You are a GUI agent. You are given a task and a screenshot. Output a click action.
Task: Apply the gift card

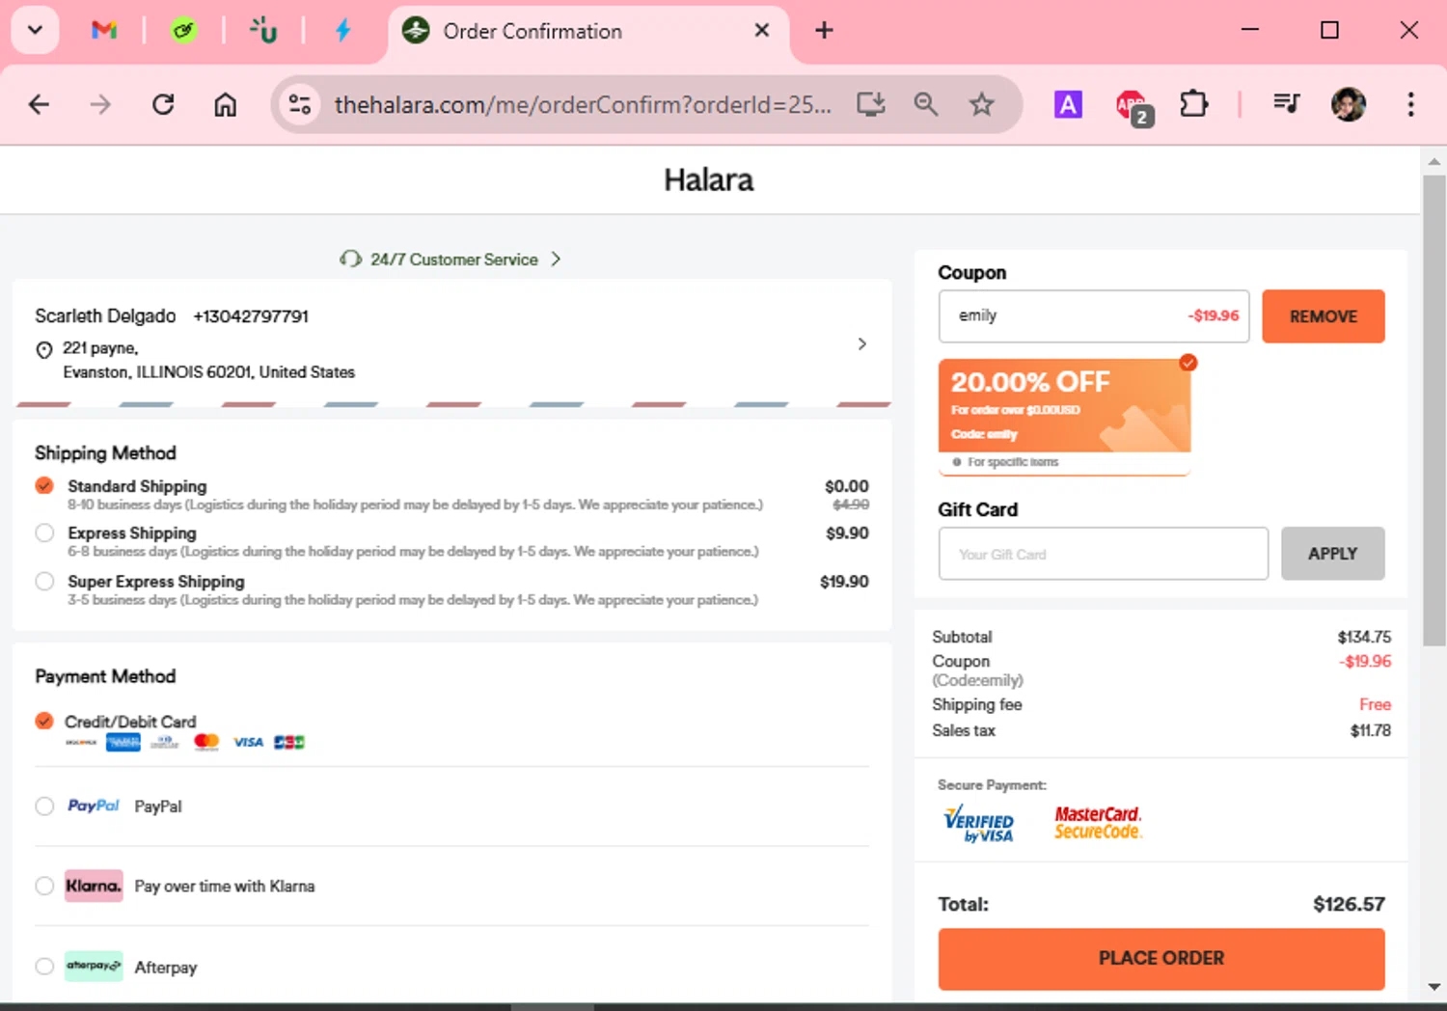1333,554
